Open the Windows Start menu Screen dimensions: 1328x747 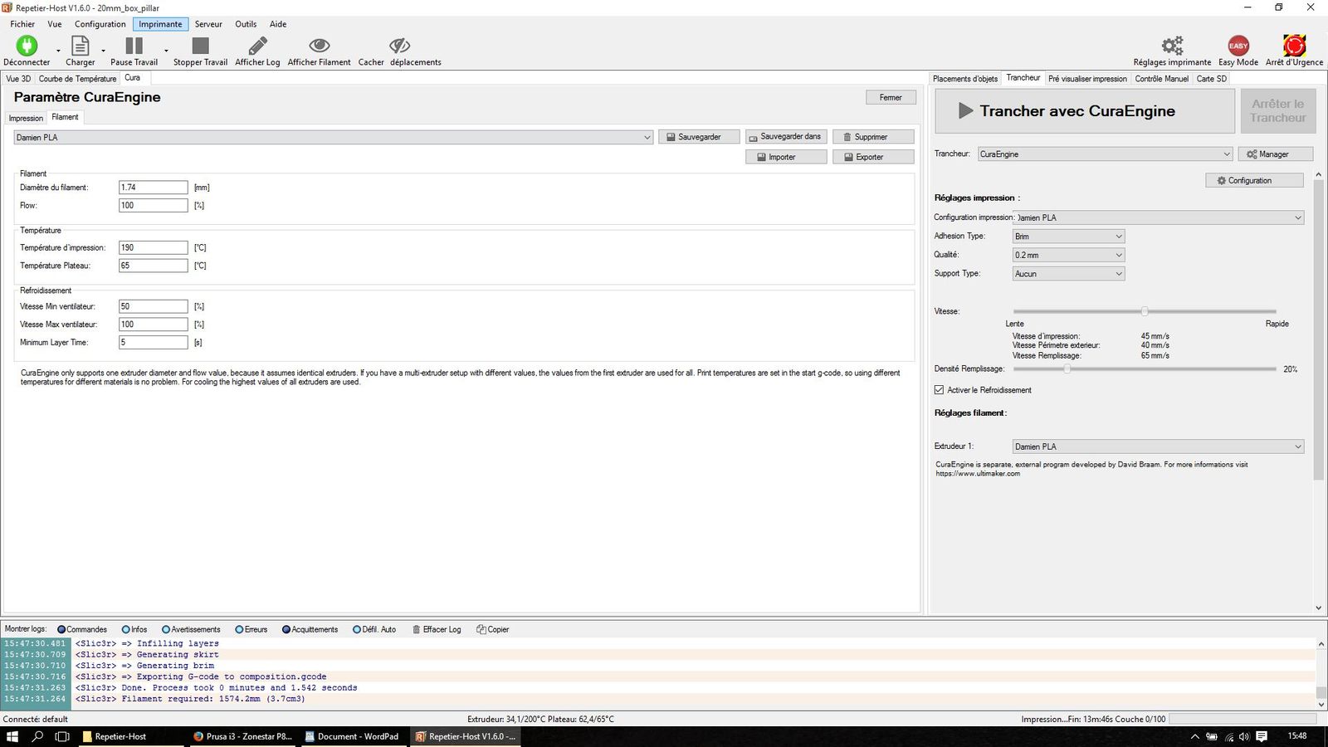[x=12, y=736]
